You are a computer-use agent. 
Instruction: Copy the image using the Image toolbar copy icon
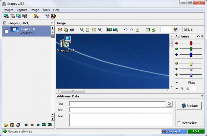[66, 29]
